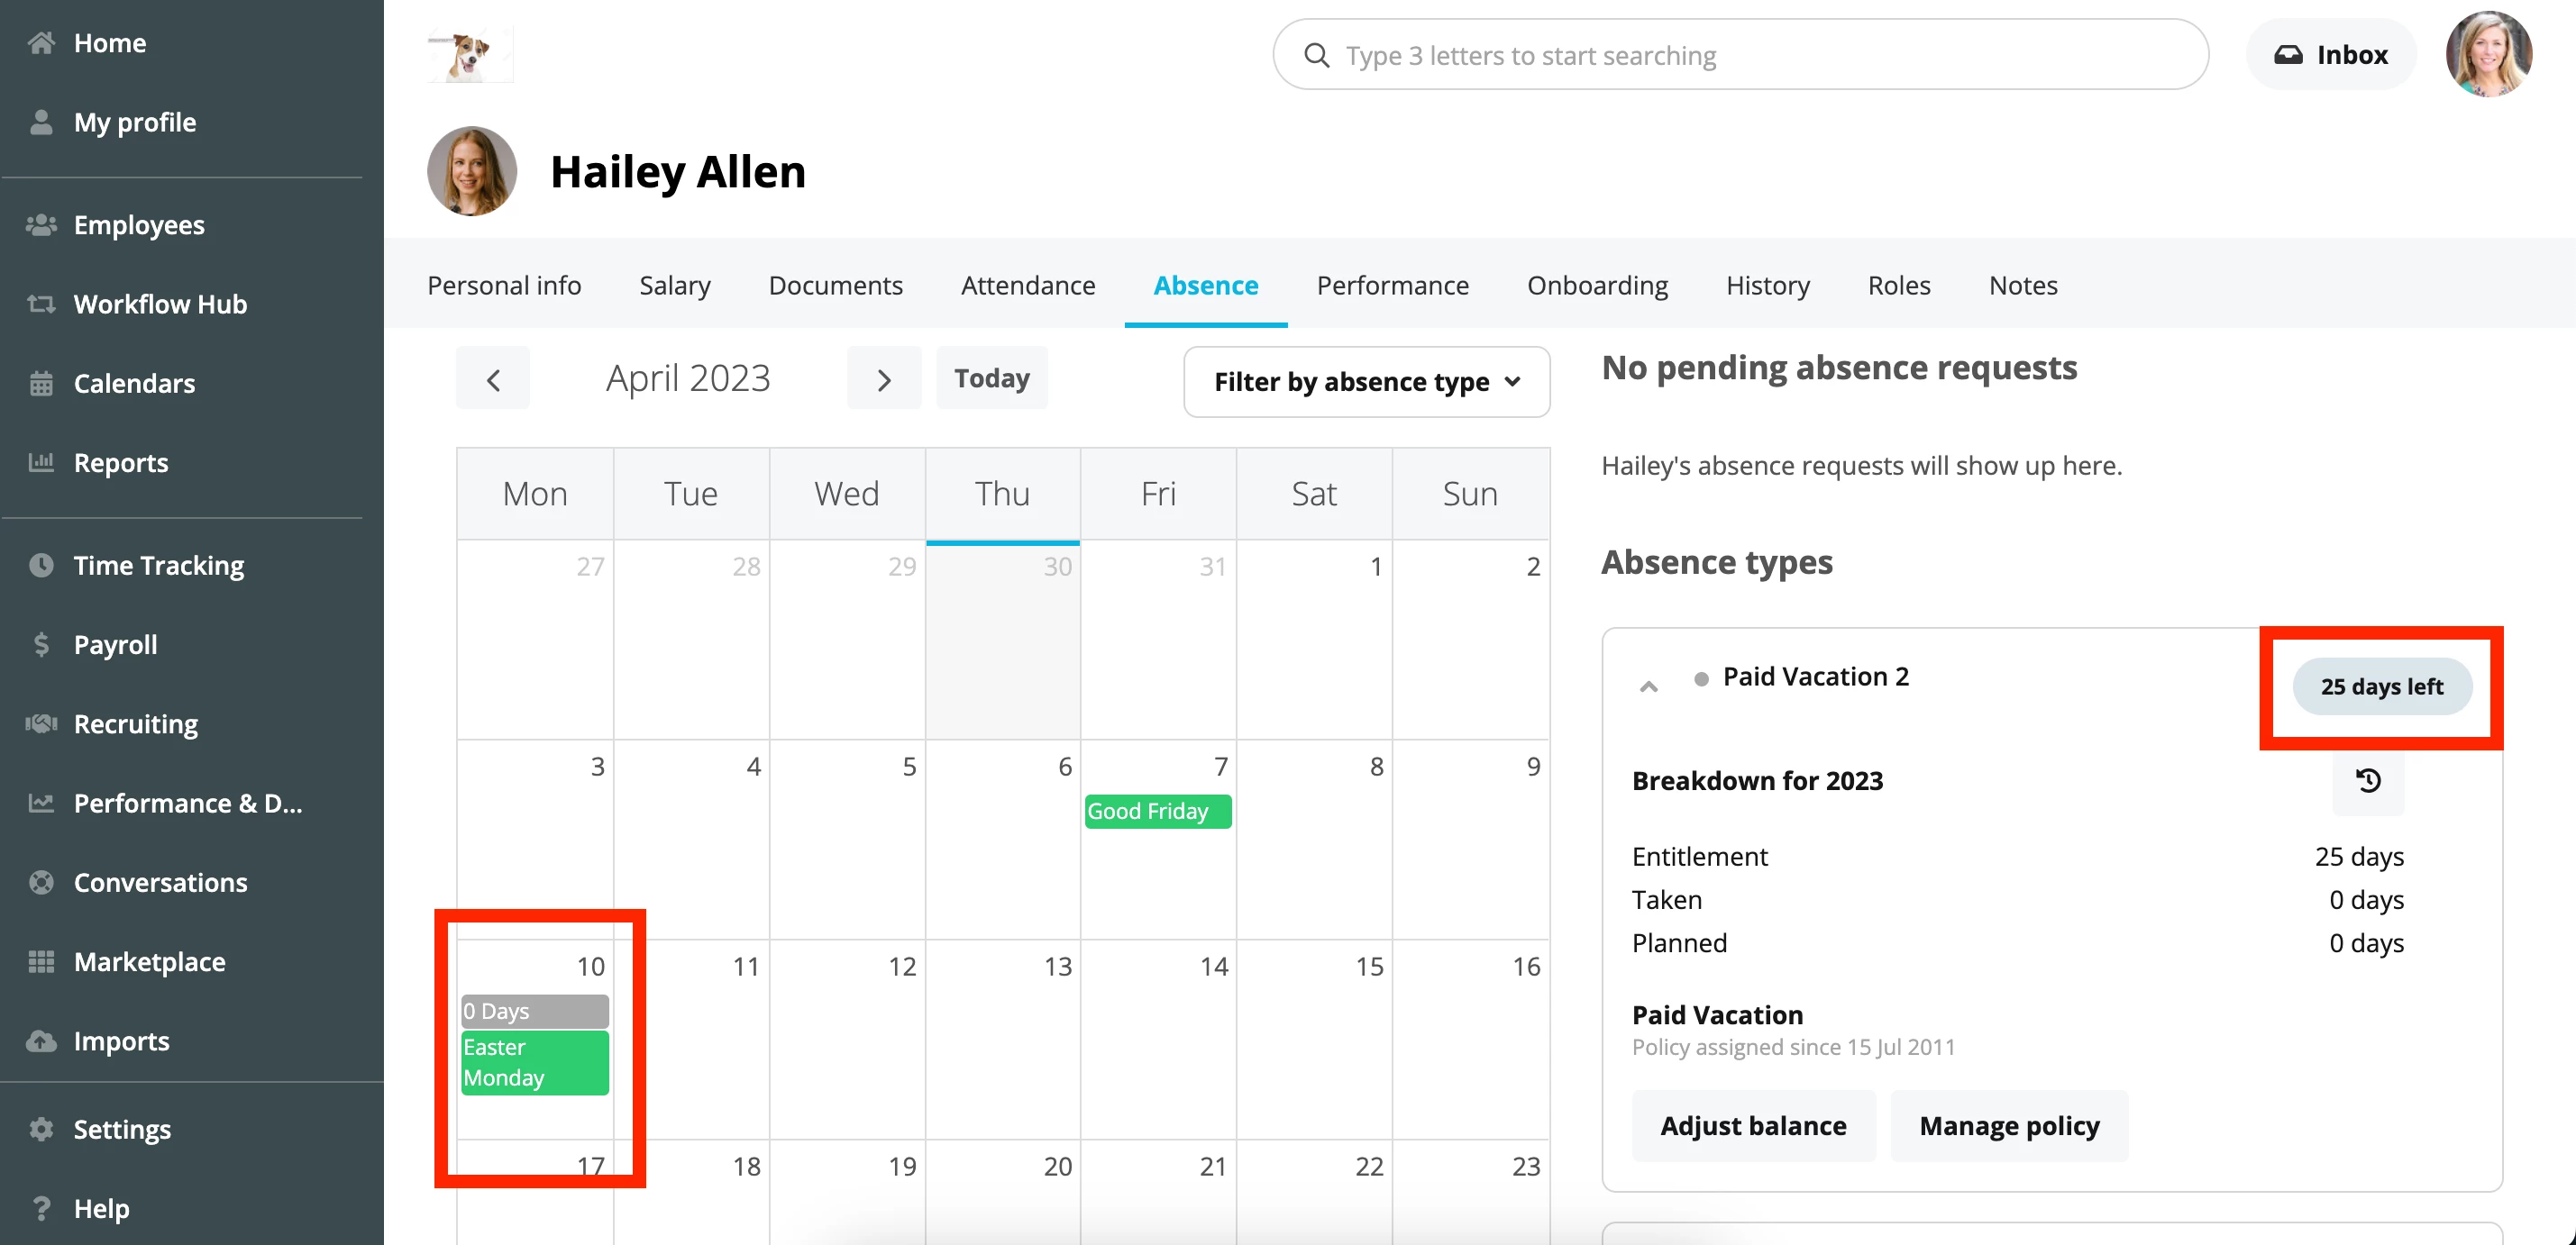2576x1245 pixels.
Task: Click the Taken 0 days value
Action: (x=2367, y=899)
